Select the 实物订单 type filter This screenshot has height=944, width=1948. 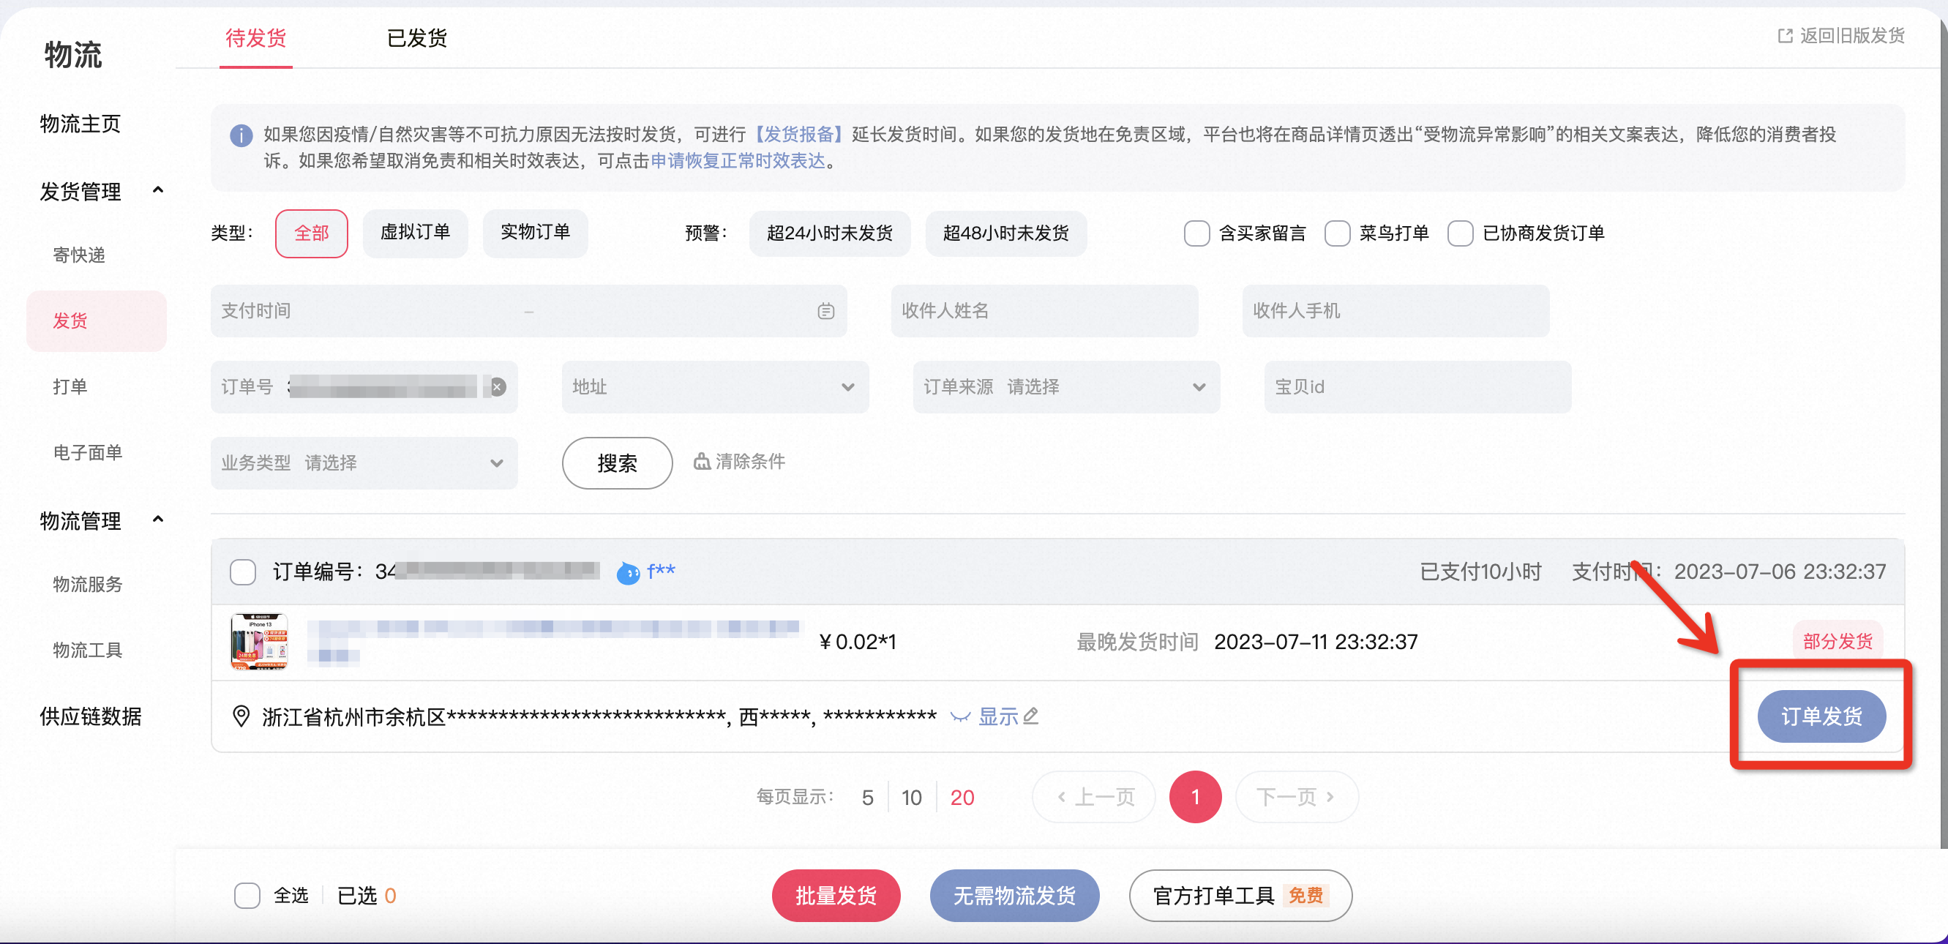[x=536, y=233]
